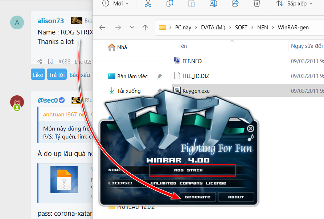This screenshot has height=219, width=324.
Task: Go back with the left arrow
Action: pyautogui.click(x=102, y=28)
